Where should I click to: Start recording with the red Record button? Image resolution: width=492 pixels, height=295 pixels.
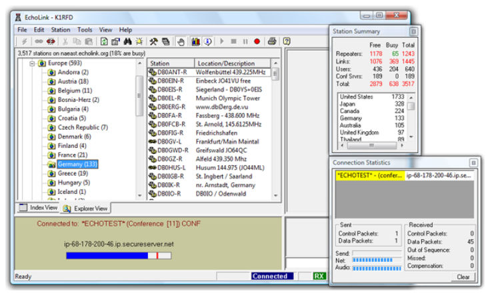pyautogui.click(x=257, y=41)
